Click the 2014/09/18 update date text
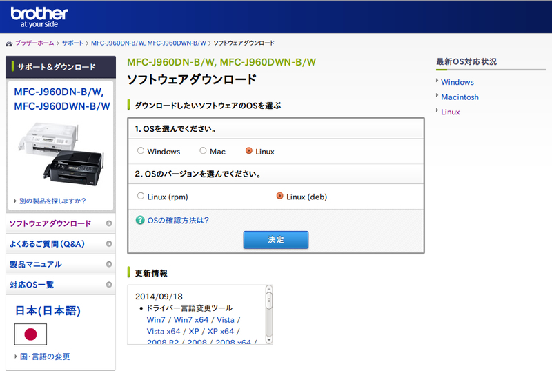The height and width of the screenshot is (371, 552). coord(159,297)
